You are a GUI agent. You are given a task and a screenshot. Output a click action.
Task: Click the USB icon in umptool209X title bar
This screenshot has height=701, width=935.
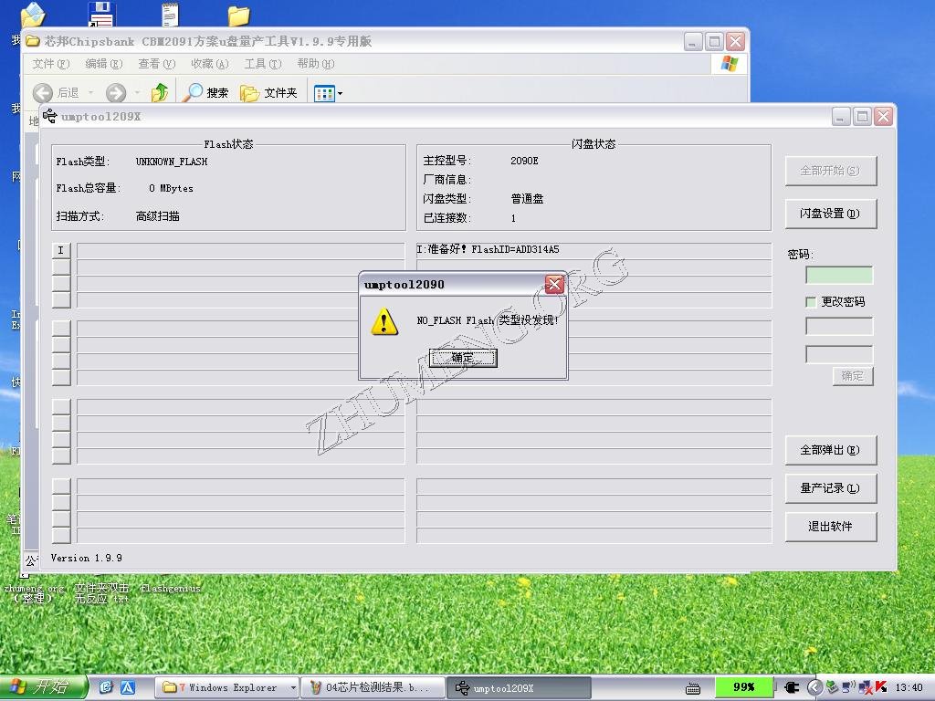(50, 116)
